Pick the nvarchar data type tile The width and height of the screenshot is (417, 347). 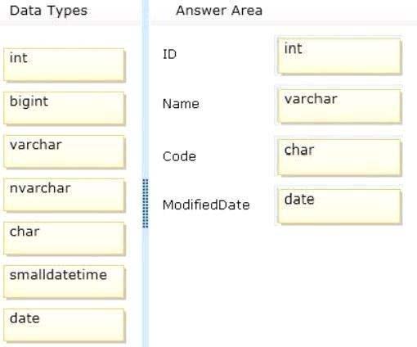click(x=65, y=195)
